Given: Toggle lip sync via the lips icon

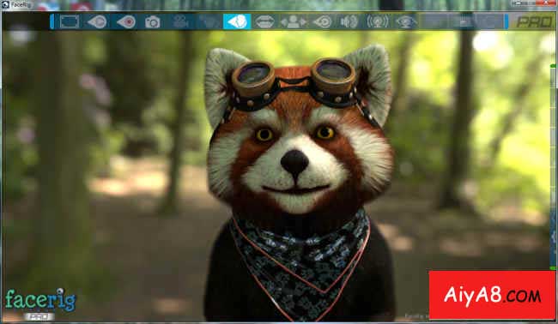Looking at the screenshot, I should click(x=265, y=21).
